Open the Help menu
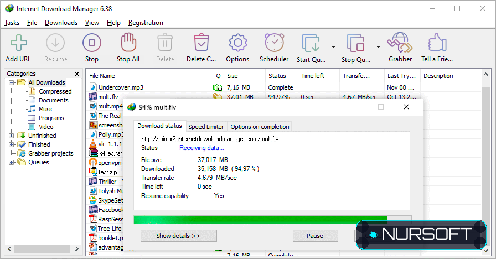The image size is (496, 259). click(x=113, y=23)
